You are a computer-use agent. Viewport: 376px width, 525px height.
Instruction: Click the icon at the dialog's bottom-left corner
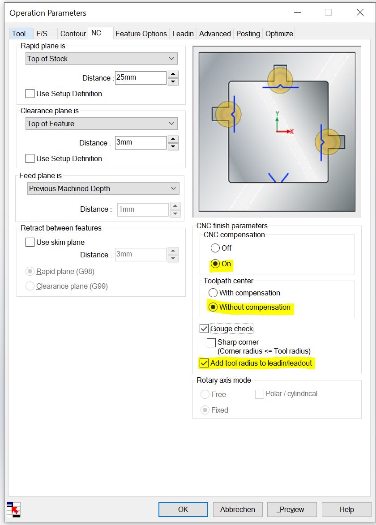click(x=14, y=509)
